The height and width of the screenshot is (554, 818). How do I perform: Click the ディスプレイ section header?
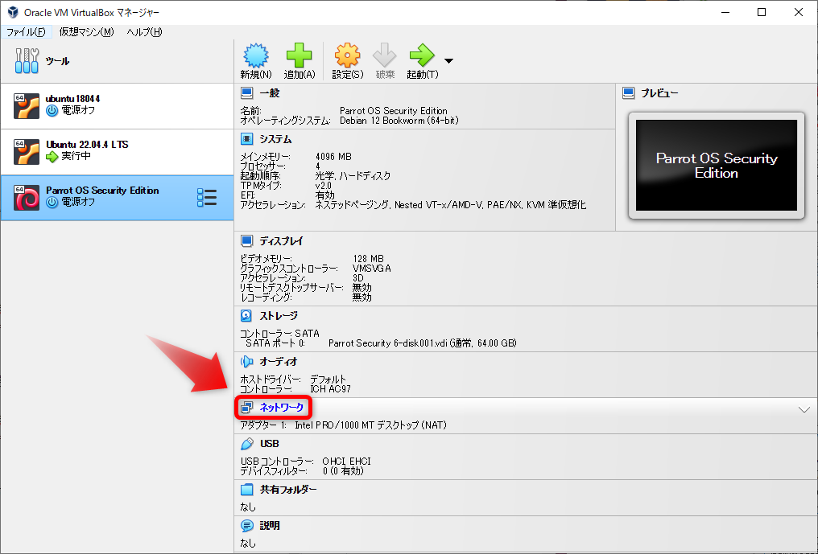[x=281, y=241]
